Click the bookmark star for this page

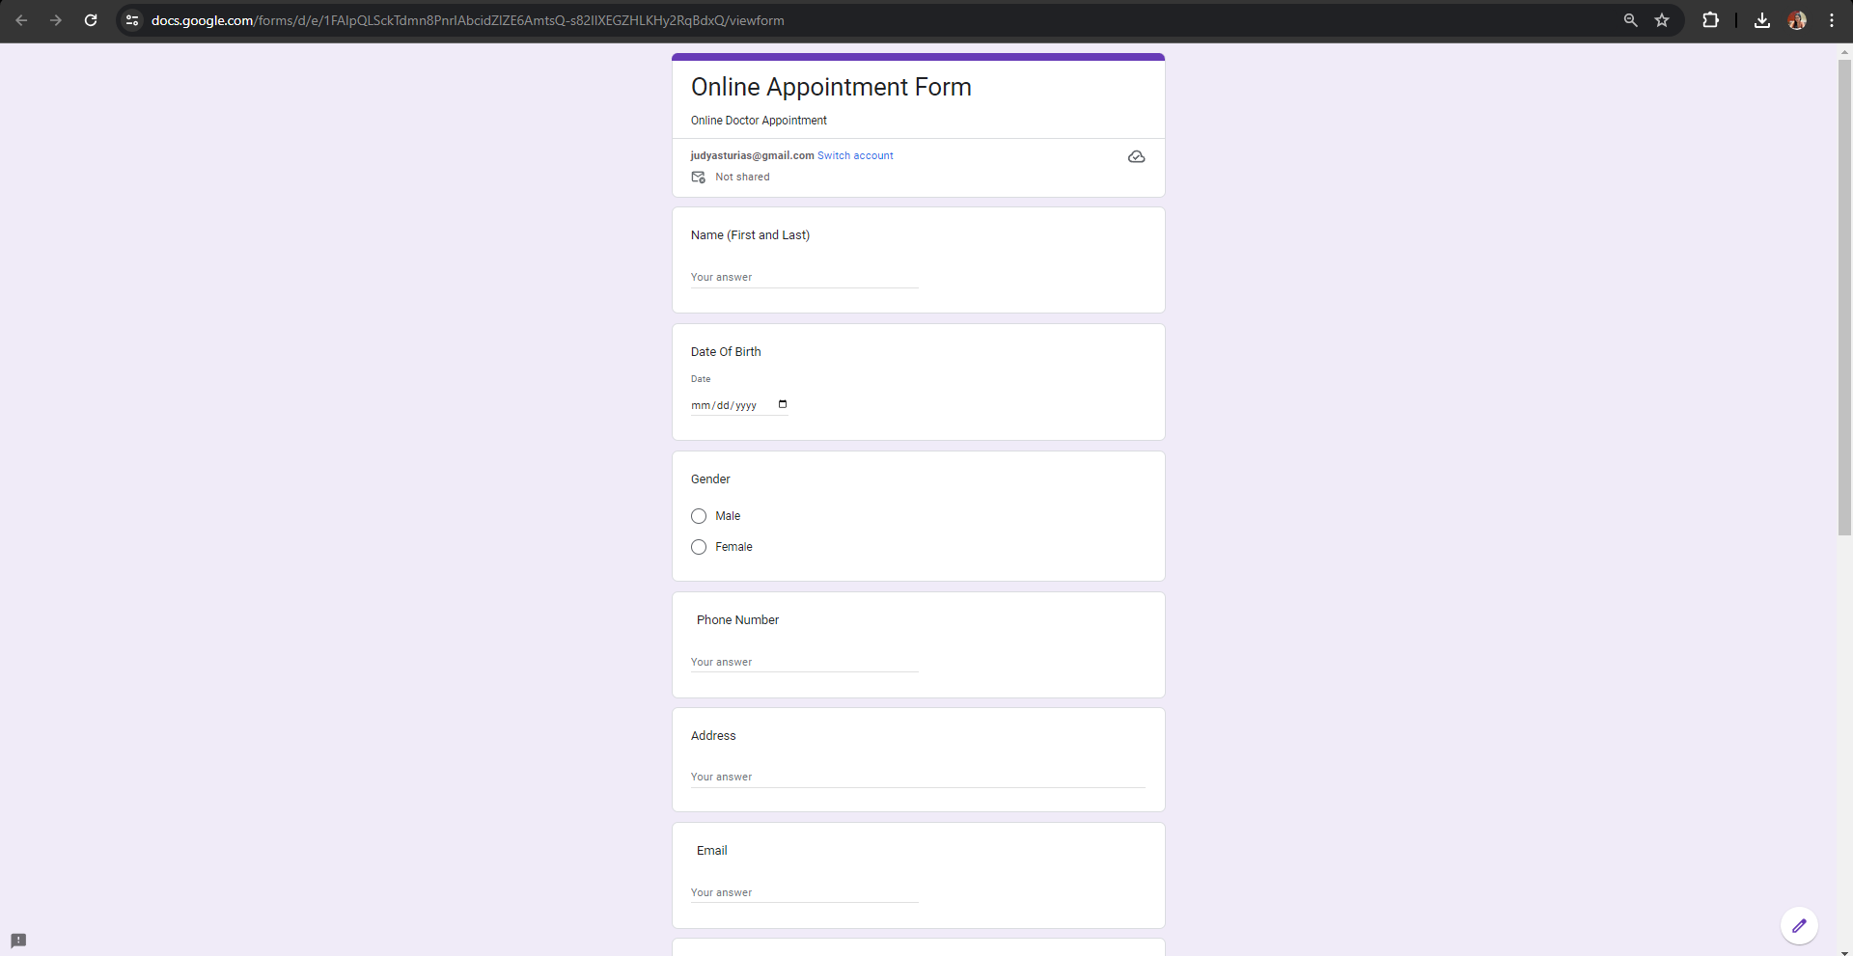(x=1662, y=20)
